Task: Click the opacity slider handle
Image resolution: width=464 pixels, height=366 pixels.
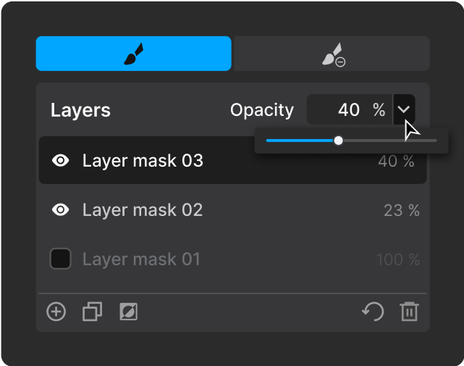Action: [x=338, y=141]
